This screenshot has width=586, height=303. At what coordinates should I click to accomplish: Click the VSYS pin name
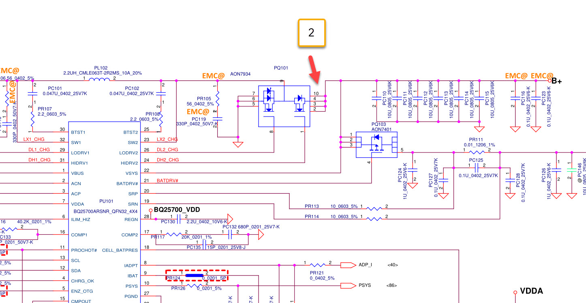[133, 174]
